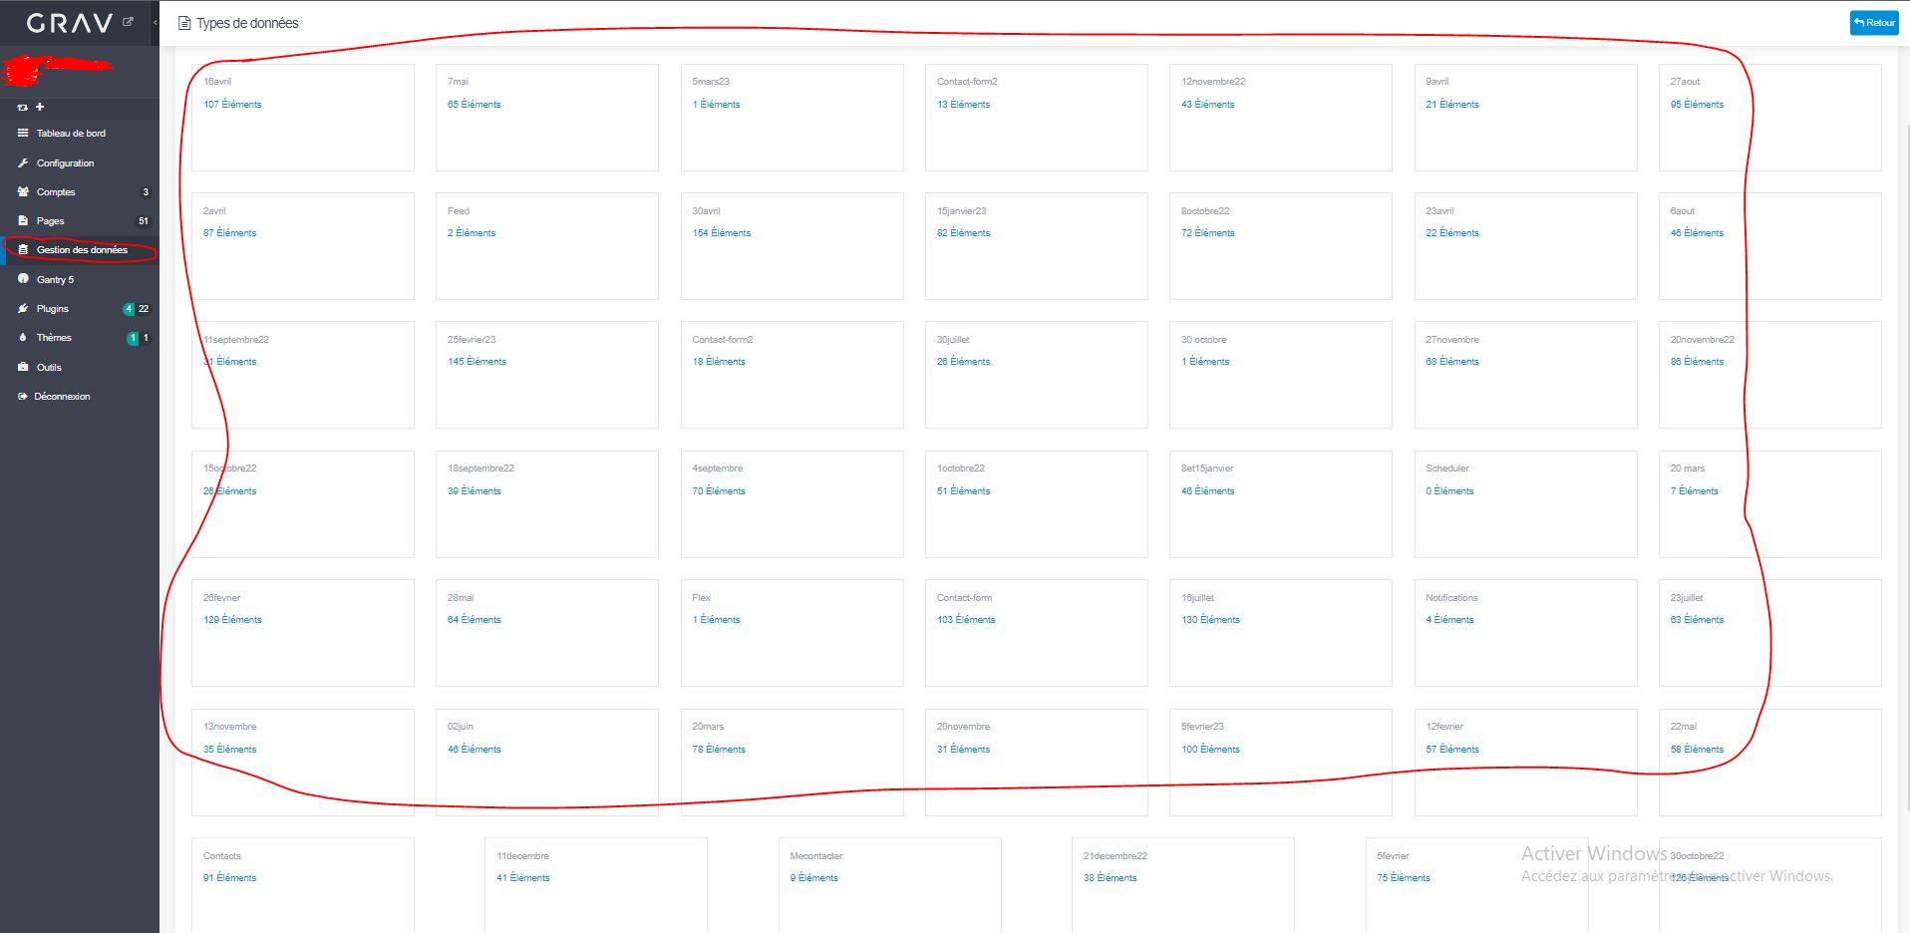Screen dimensions: 1910x933
Task: Click the Gantry 5 globe icon
Action: 22,279
